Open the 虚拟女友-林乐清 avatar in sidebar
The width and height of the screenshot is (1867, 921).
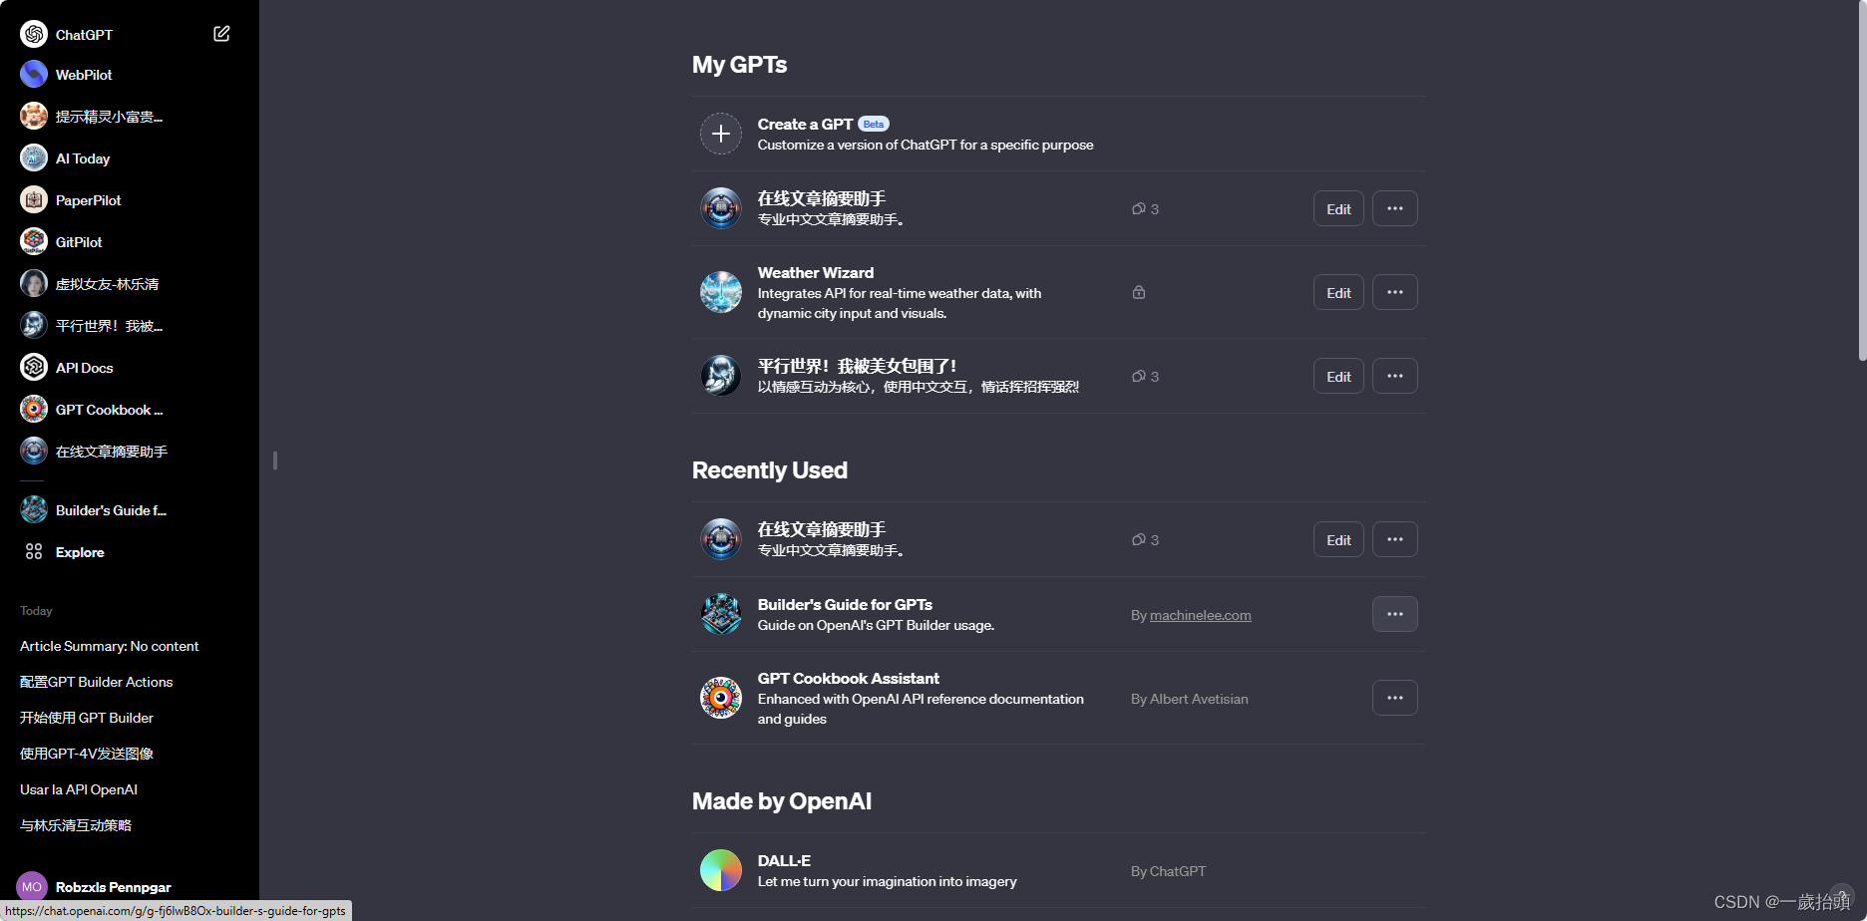[34, 283]
